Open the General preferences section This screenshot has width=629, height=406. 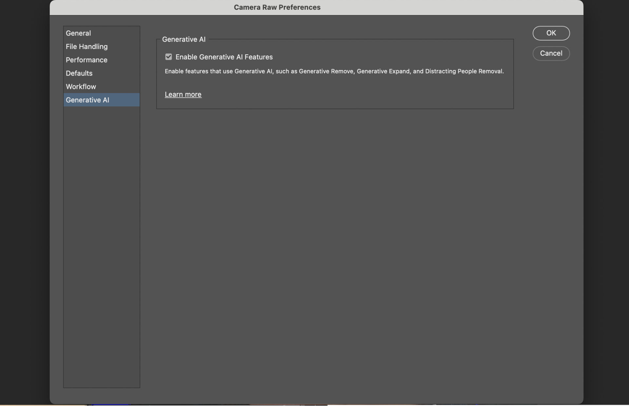click(101, 33)
